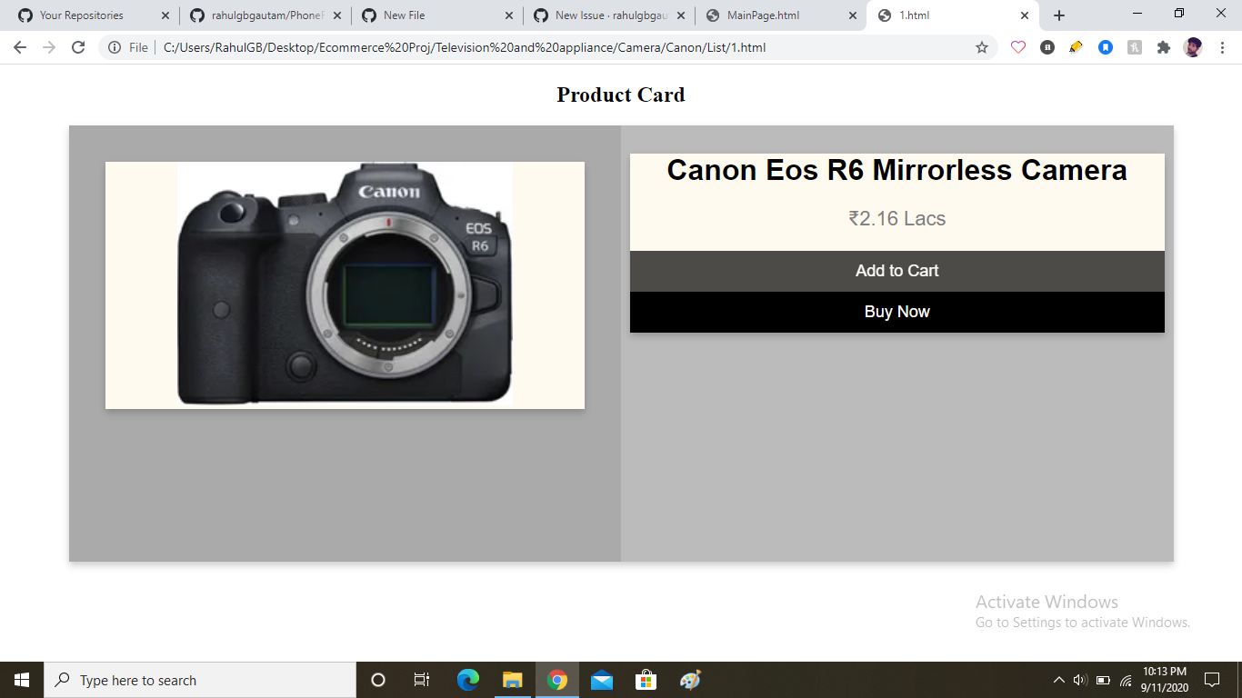The height and width of the screenshot is (698, 1242).
Task: Click the Chrome taskbar icon
Action: (557, 680)
